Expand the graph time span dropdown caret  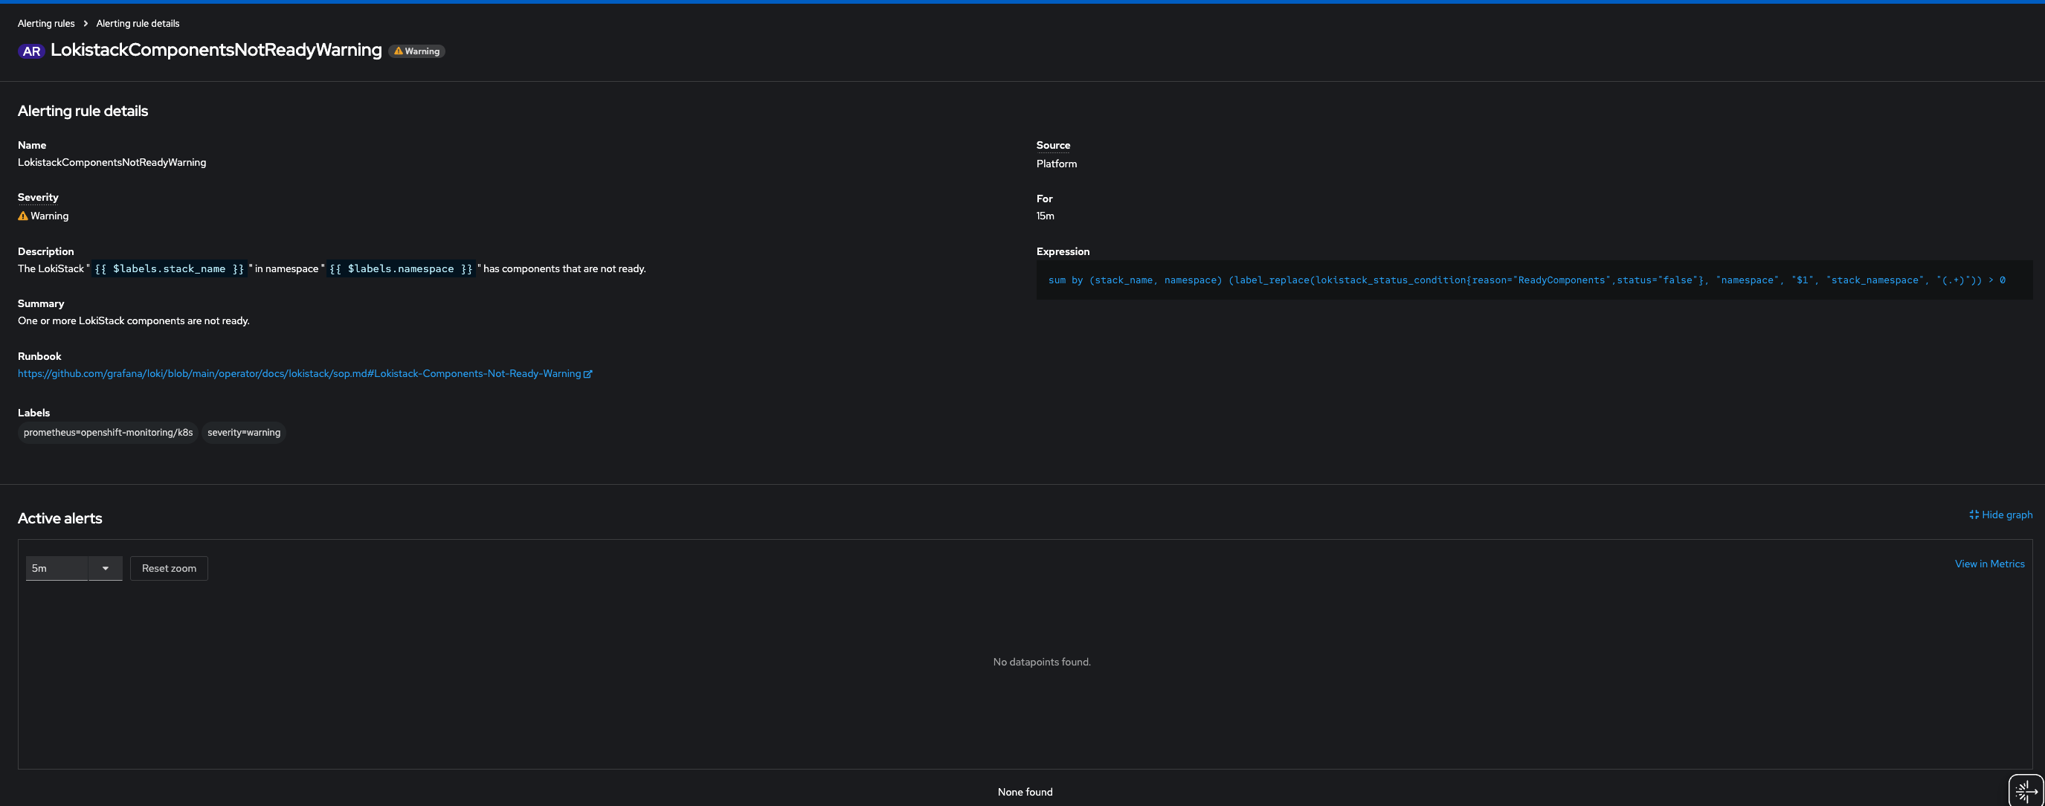(x=106, y=569)
